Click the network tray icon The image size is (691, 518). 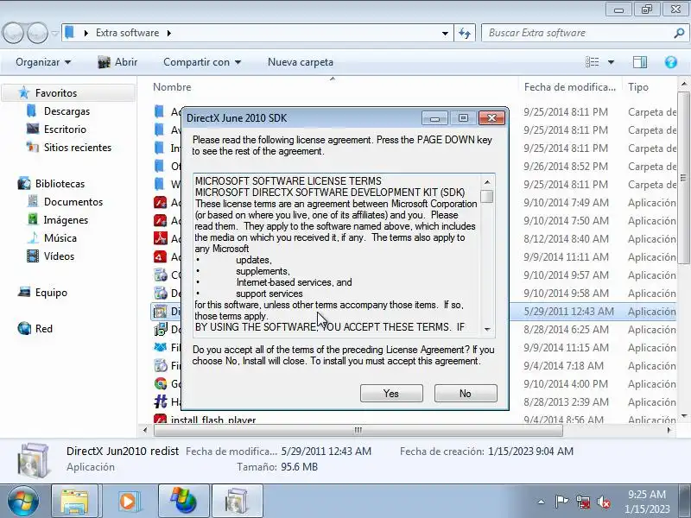(582, 502)
